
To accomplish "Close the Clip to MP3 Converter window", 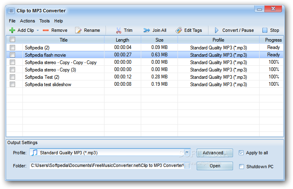I will click(x=273, y=9).
